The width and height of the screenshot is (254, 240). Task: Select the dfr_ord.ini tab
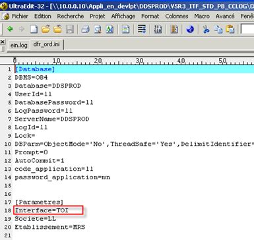coord(46,44)
